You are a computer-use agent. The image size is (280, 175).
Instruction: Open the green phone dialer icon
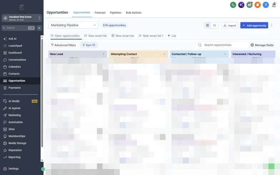coord(233,5)
